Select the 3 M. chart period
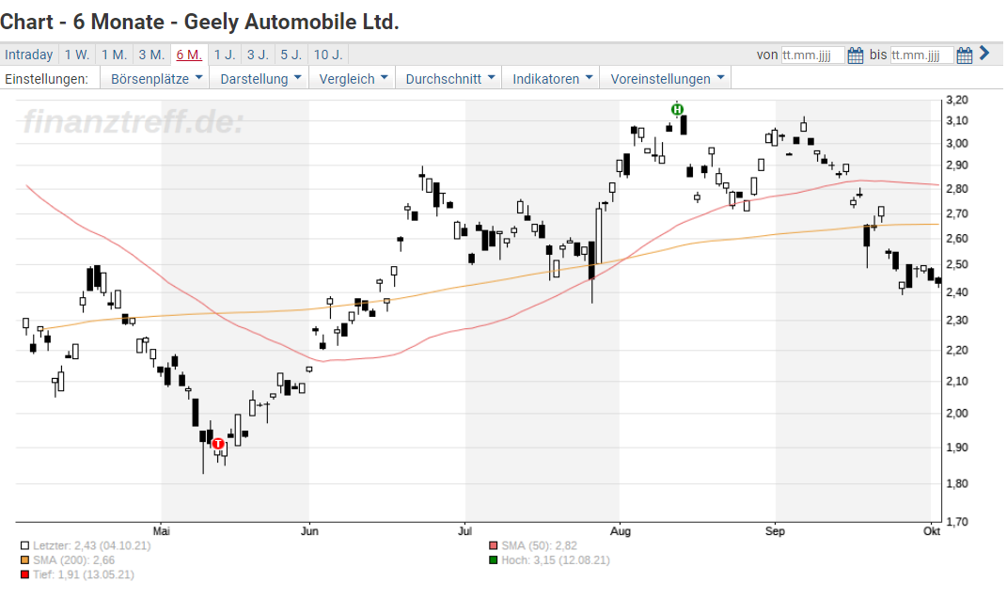This screenshot has height=598, width=1007. point(151,55)
